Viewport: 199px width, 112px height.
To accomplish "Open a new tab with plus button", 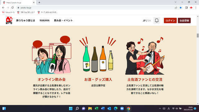I will [39, 2].
